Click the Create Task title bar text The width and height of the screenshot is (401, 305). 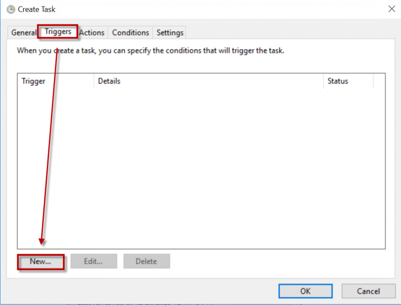[37, 9]
